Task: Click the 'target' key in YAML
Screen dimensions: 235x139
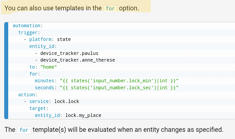Action: [x=38, y=108]
